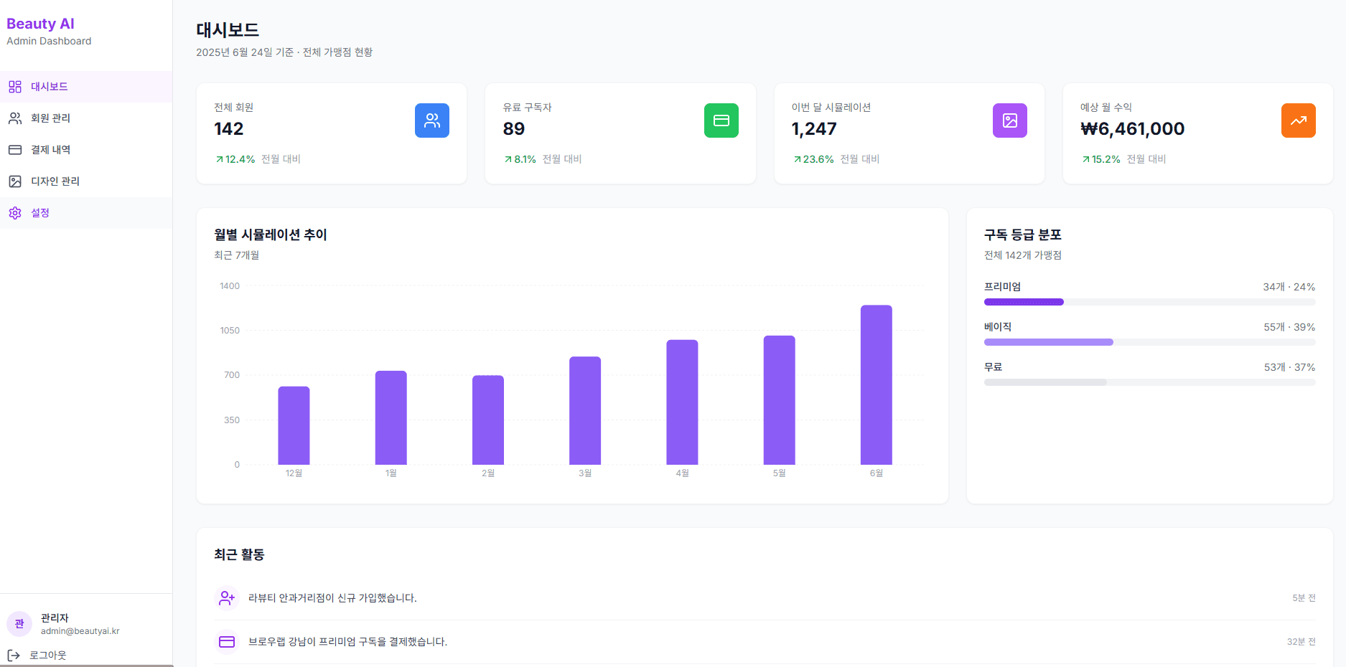Click the blue users icon in 전체 회원 card
The image size is (1346, 667).
(432, 120)
